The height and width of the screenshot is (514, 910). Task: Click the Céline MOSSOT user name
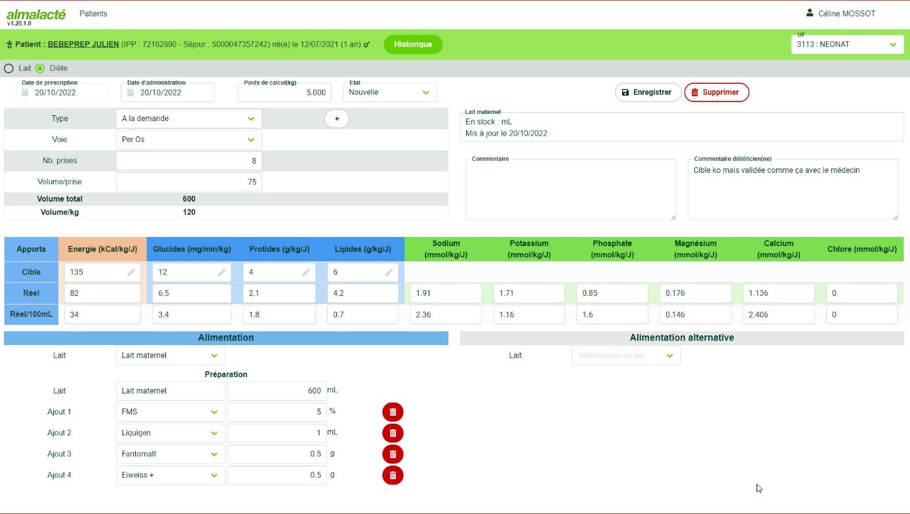pyautogui.click(x=846, y=13)
